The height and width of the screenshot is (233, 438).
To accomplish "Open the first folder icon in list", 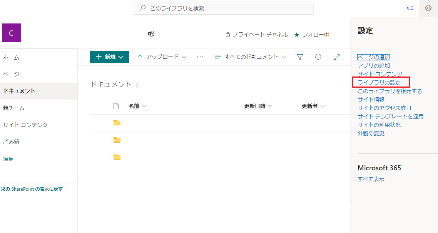I will (117, 123).
